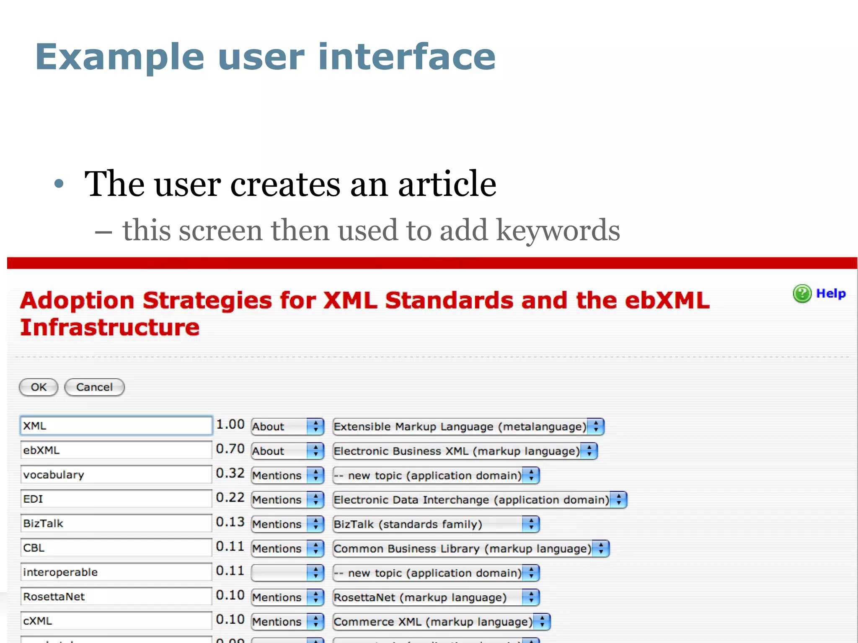This screenshot has width=858, height=643.
Task: Open the Help link
Action: [831, 294]
